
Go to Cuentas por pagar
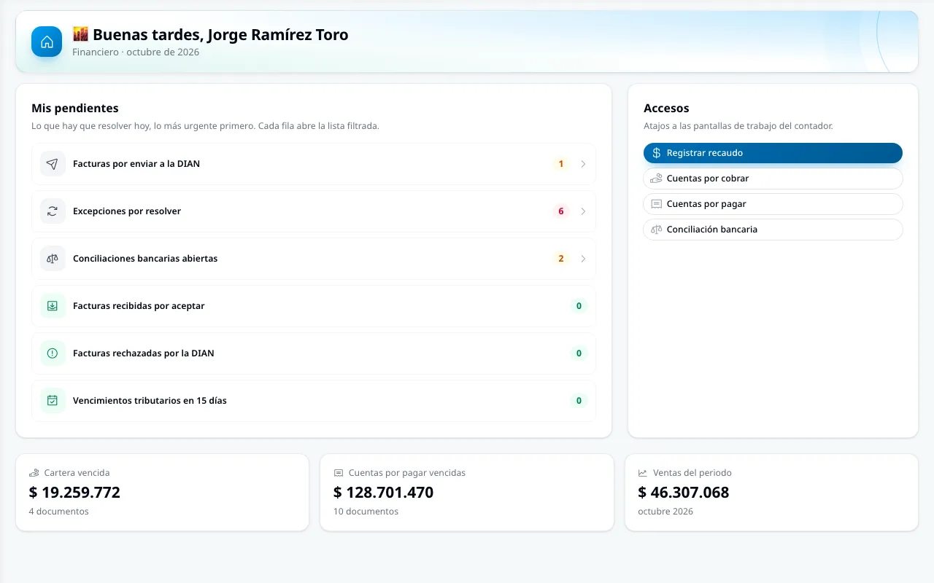point(773,204)
